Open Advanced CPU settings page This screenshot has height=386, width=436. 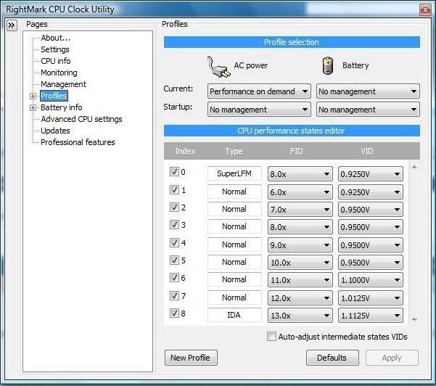(81, 119)
